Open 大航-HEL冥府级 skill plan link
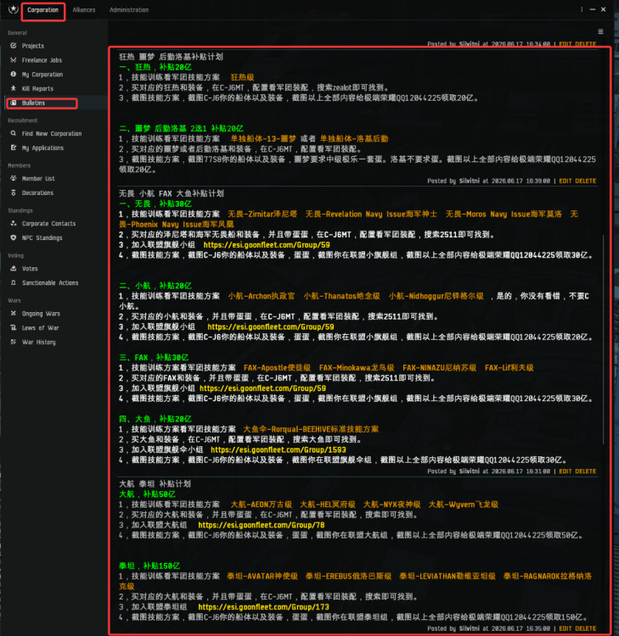 [x=328, y=505]
